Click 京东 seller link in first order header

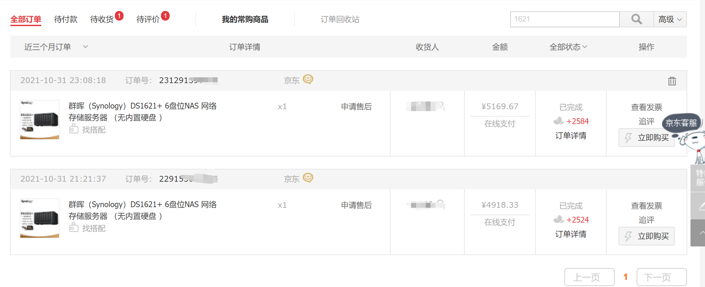click(292, 81)
